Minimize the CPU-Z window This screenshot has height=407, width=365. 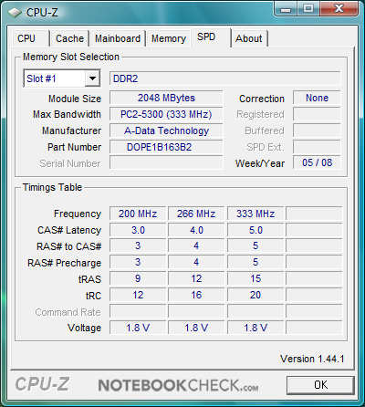click(x=286, y=9)
